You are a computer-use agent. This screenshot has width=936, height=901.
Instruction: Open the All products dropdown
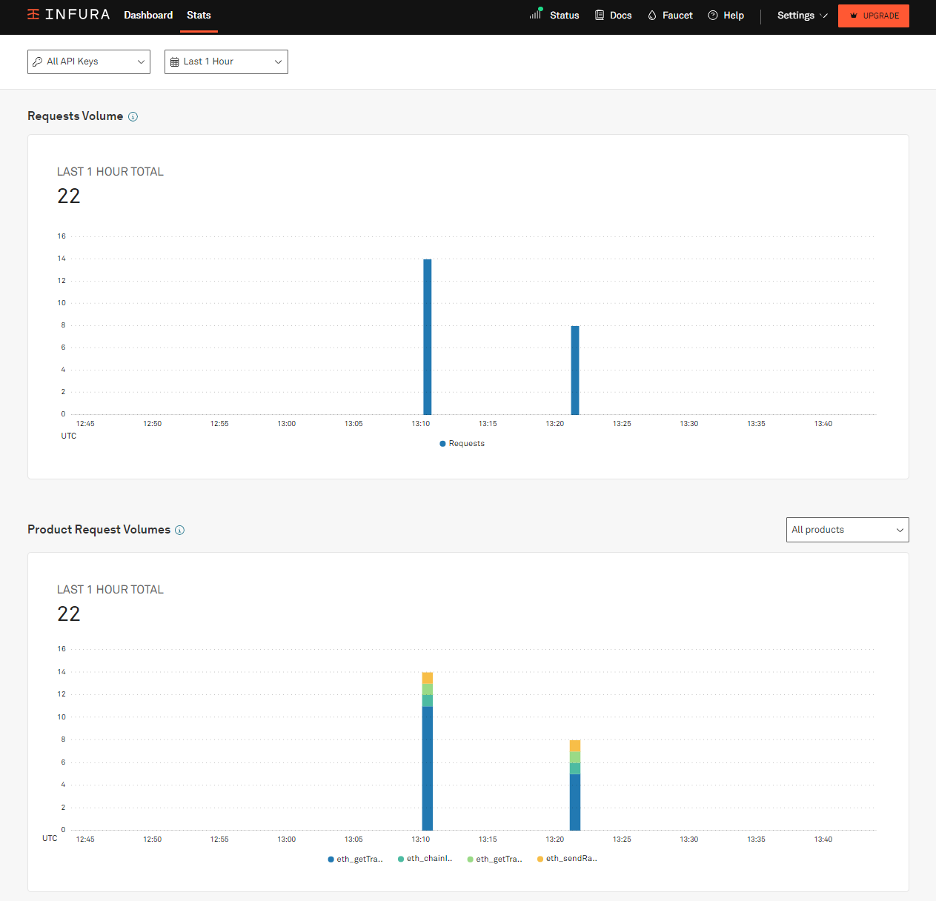point(848,530)
